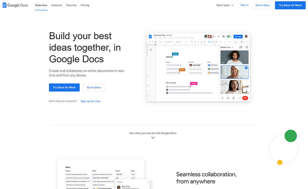Expand the down chevron below 'See what you can do'
The width and height of the screenshot is (308, 189).
[153, 138]
